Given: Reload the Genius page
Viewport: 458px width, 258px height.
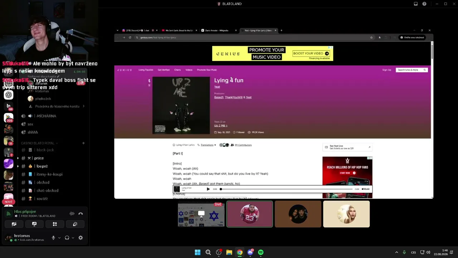Looking at the screenshot, I should [130, 38].
